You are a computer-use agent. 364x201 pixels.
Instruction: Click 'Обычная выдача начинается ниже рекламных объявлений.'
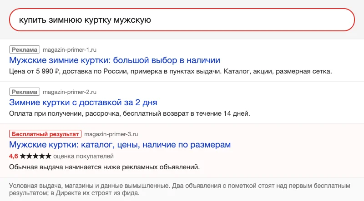[x=105, y=167]
